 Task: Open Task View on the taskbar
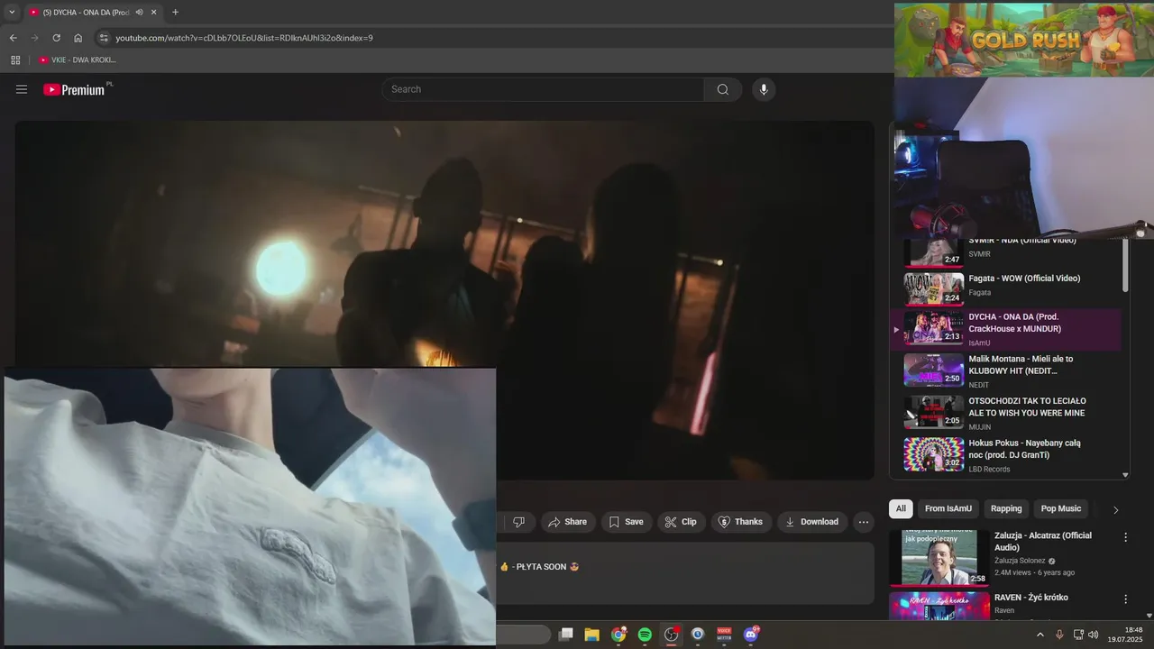point(565,635)
